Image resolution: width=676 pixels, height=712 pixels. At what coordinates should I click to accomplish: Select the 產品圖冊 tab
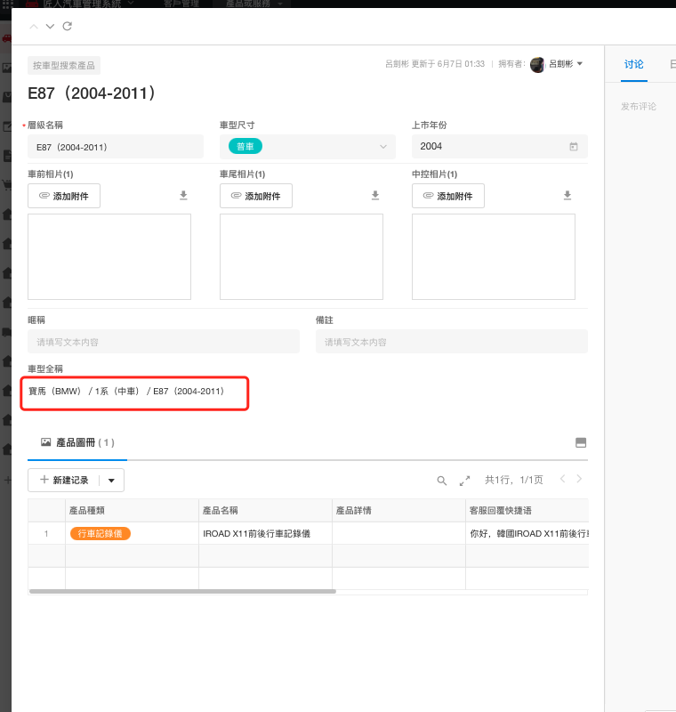pyautogui.click(x=77, y=442)
